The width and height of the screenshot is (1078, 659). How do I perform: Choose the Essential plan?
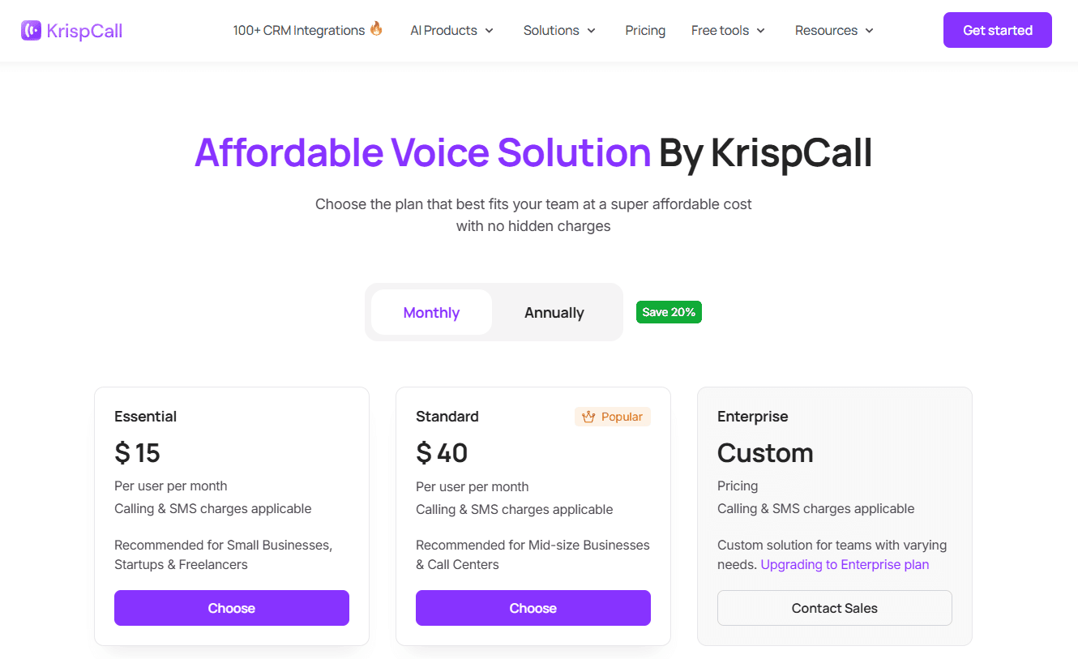click(231, 607)
